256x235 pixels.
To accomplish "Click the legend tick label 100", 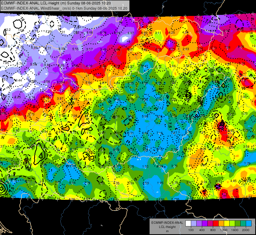I will 191,230.
